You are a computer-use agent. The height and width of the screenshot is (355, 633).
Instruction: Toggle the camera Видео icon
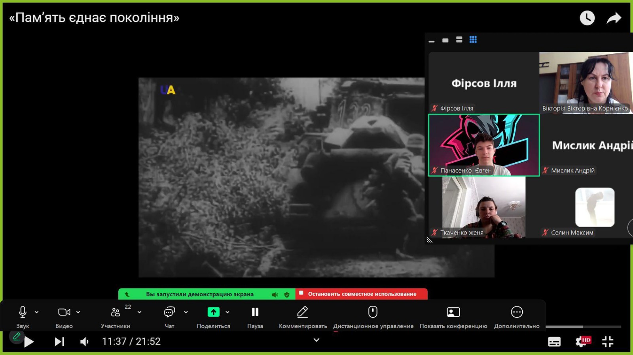point(64,312)
